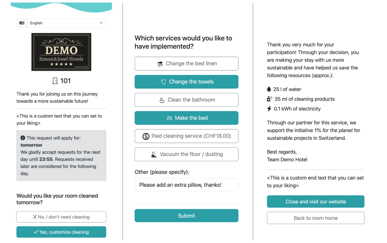Select the towel icon on Change the towels
387x243 pixels.
click(x=163, y=82)
